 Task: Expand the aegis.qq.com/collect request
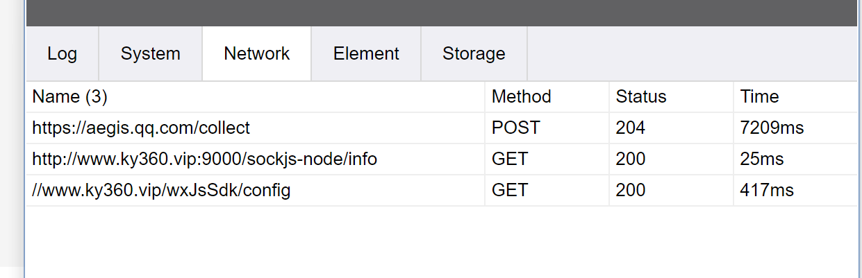click(141, 128)
